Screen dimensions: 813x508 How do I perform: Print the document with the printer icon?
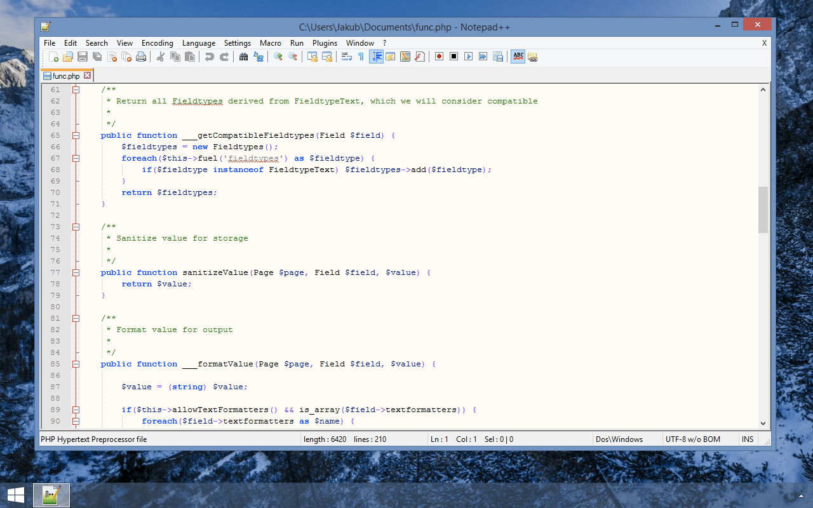pos(141,57)
